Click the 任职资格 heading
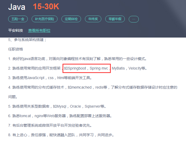The height and width of the screenshot is (142, 186). (16, 49)
